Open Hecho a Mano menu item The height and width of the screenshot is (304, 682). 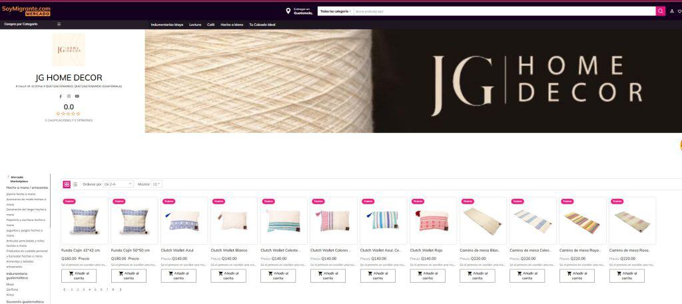[232, 25]
